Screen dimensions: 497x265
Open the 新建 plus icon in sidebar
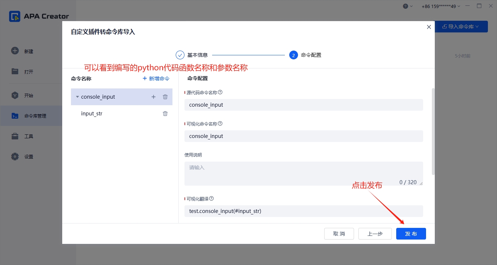coord(15,51)
